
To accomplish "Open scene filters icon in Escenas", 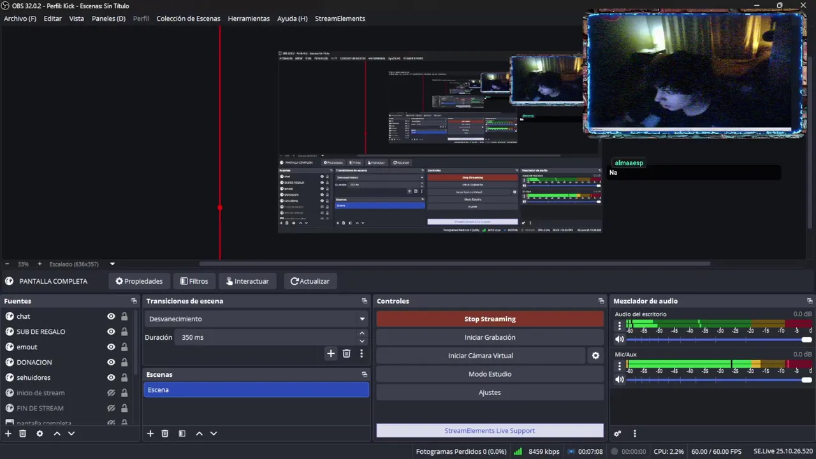I will (x=182, y=433).
